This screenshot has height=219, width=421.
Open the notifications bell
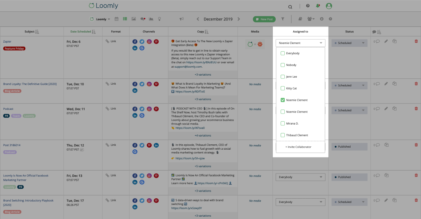[318, 6]
